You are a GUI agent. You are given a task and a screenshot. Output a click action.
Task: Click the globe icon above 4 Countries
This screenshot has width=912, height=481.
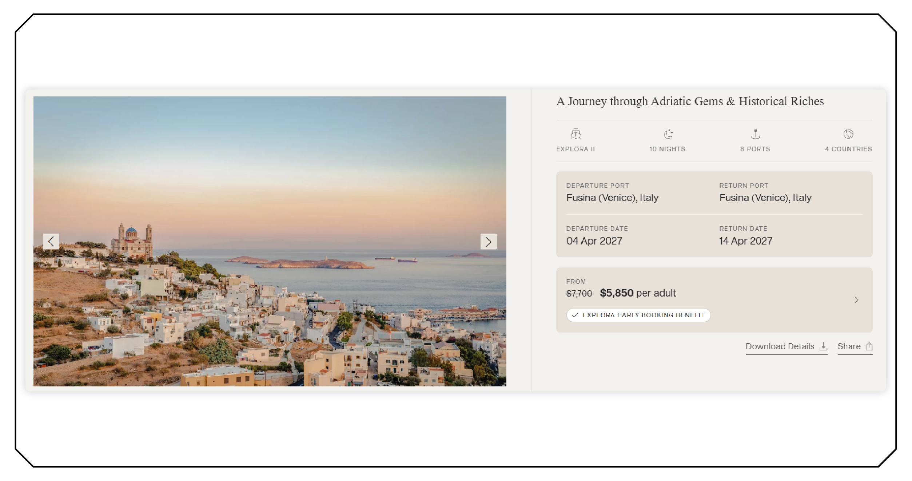[848, 134]
